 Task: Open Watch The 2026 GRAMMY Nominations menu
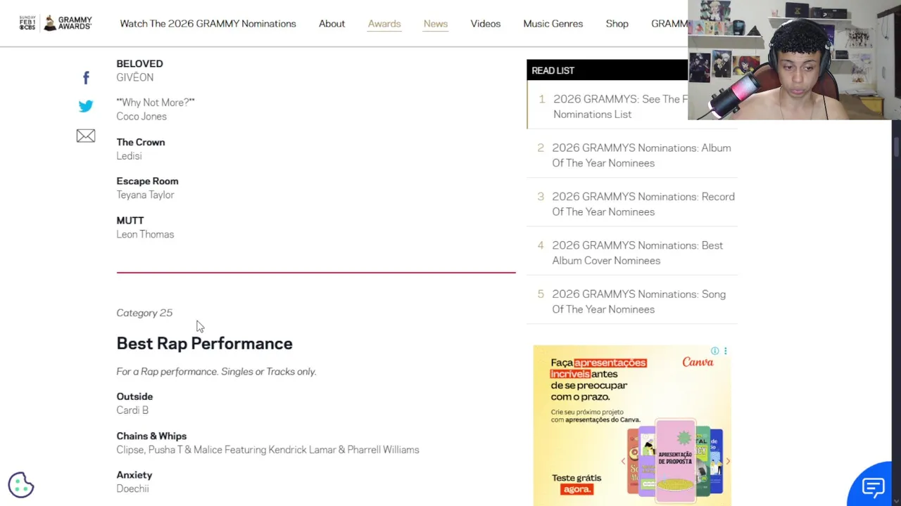pos(208,24)
